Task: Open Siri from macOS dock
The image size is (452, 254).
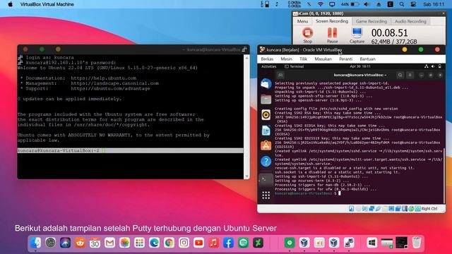Action: point(66,243)
